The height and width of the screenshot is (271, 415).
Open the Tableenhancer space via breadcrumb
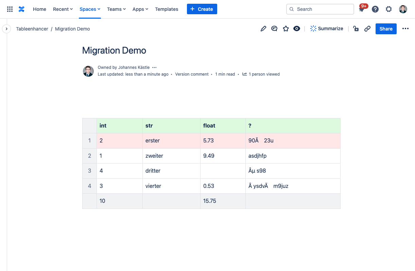(32, 29)
